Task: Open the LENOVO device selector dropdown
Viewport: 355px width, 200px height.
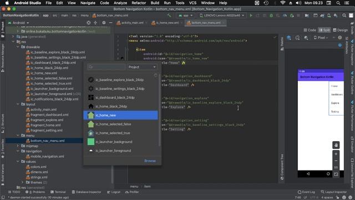Action: (x=221, y=16)
